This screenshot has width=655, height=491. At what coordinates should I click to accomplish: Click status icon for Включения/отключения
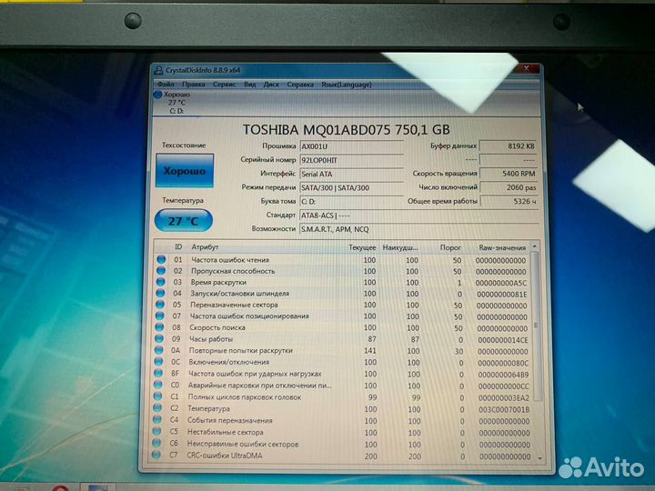coord(158,362)
